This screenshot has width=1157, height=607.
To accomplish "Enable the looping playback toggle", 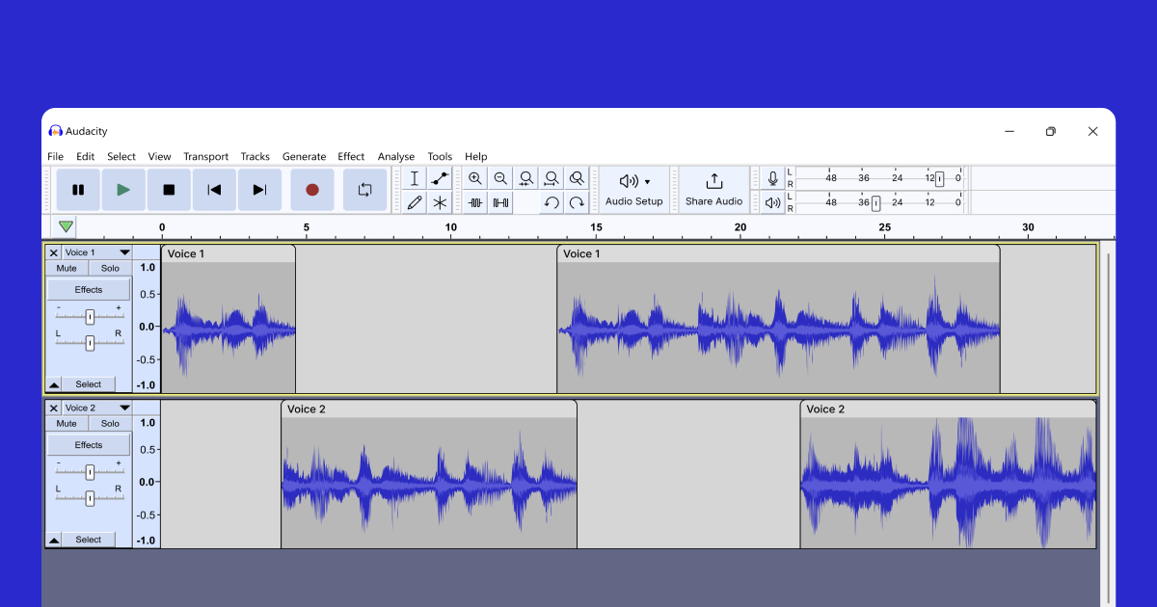I will point(364,189).
